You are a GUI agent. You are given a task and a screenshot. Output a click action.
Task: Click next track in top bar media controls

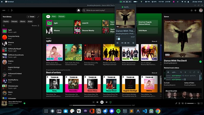[x=130, y=2]
